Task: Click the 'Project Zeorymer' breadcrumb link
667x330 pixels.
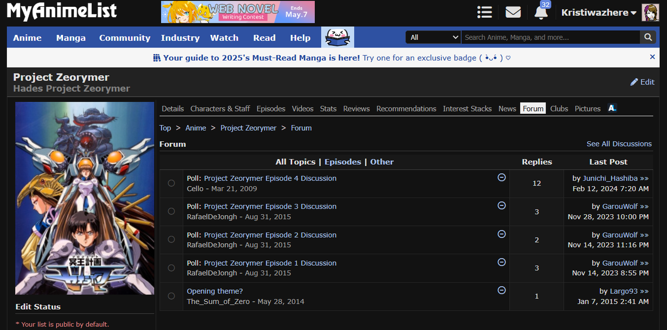Action: coord(249,128)
